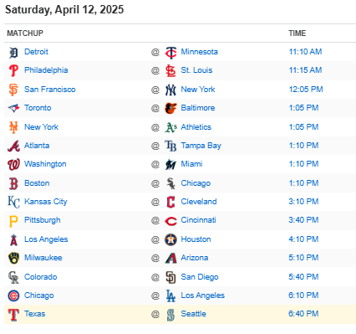Open the 11:10 AM game time link
356x334 pixels.
[305, 52]
